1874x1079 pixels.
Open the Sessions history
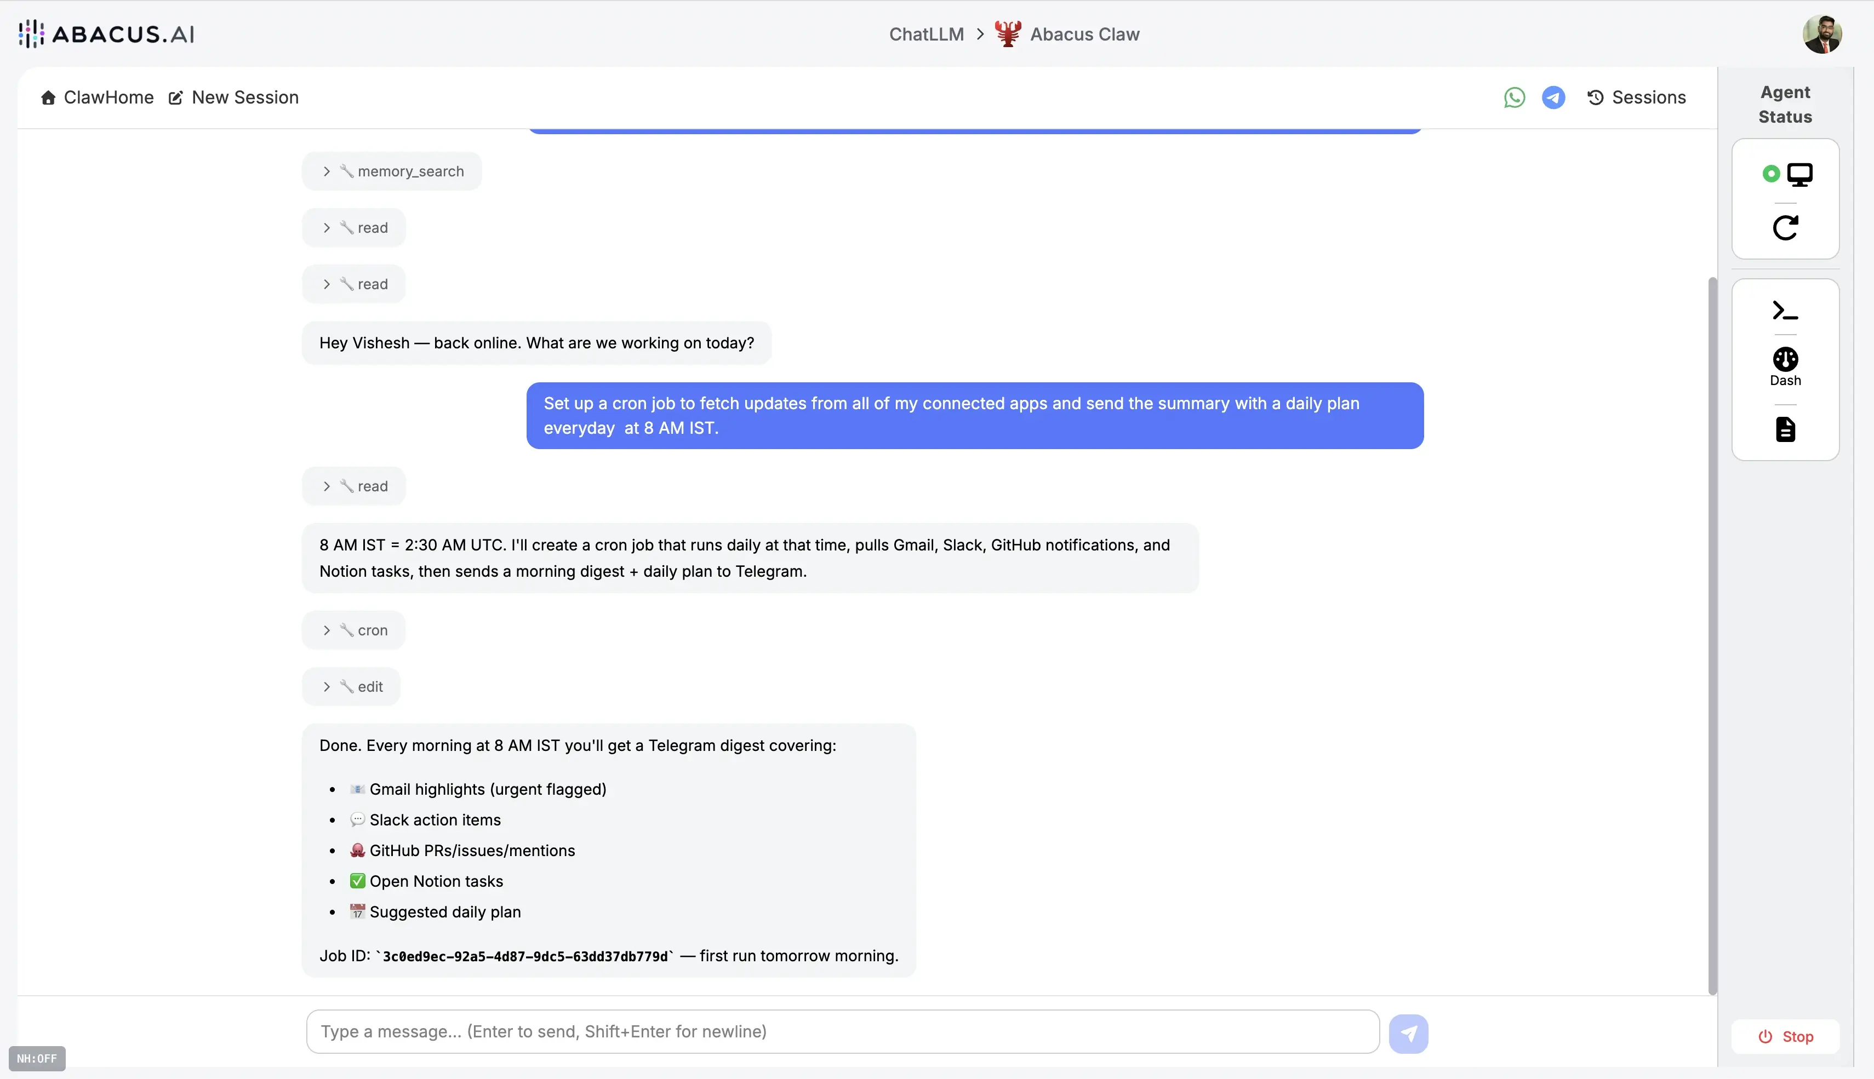tap(1637, 97)
